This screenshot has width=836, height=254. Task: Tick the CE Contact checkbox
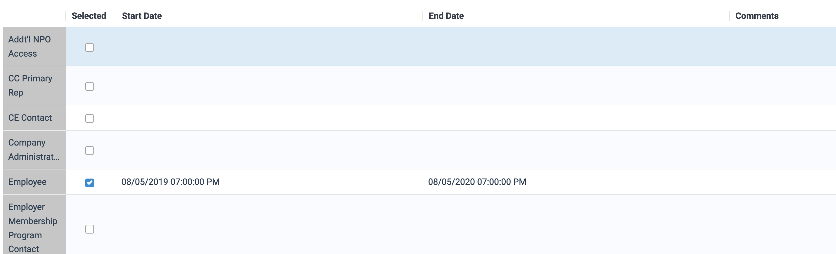click(90, 119)
